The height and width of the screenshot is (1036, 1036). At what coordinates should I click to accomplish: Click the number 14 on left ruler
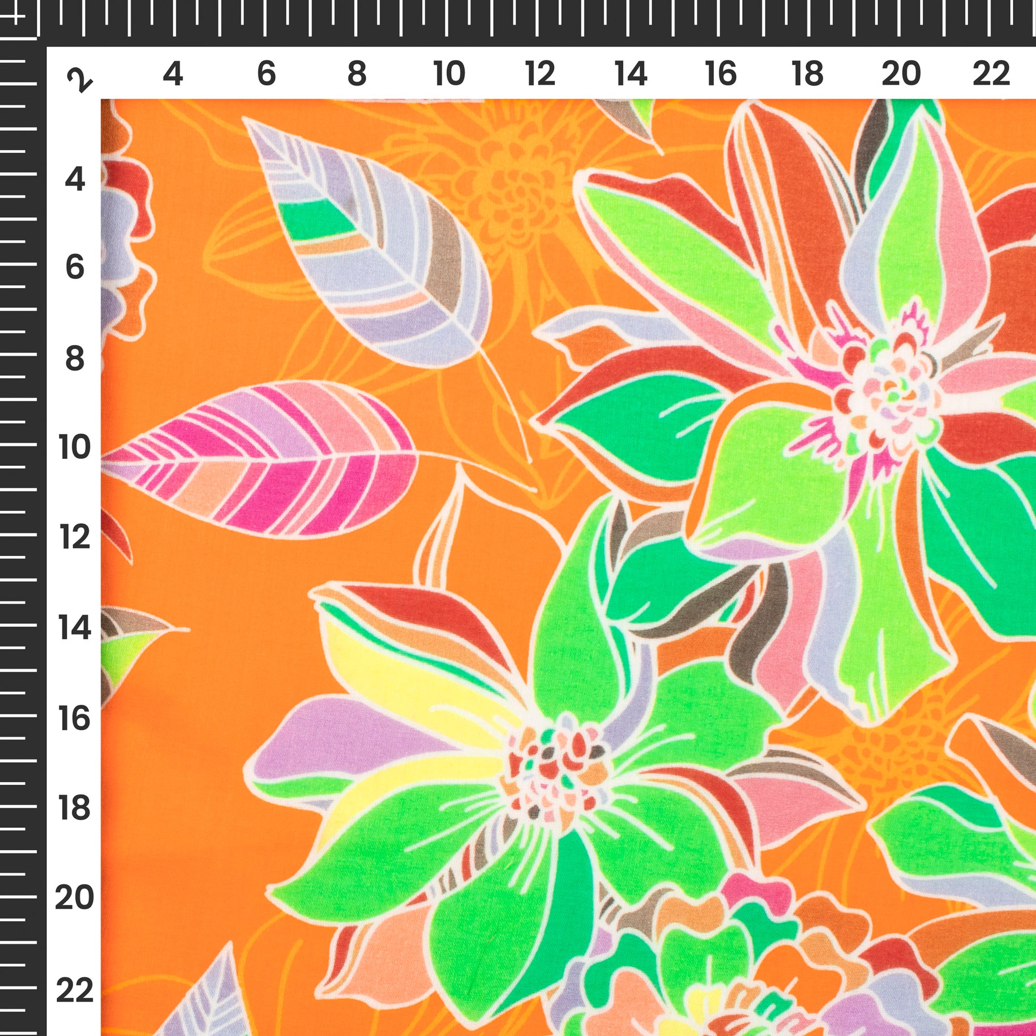point(75,627)
